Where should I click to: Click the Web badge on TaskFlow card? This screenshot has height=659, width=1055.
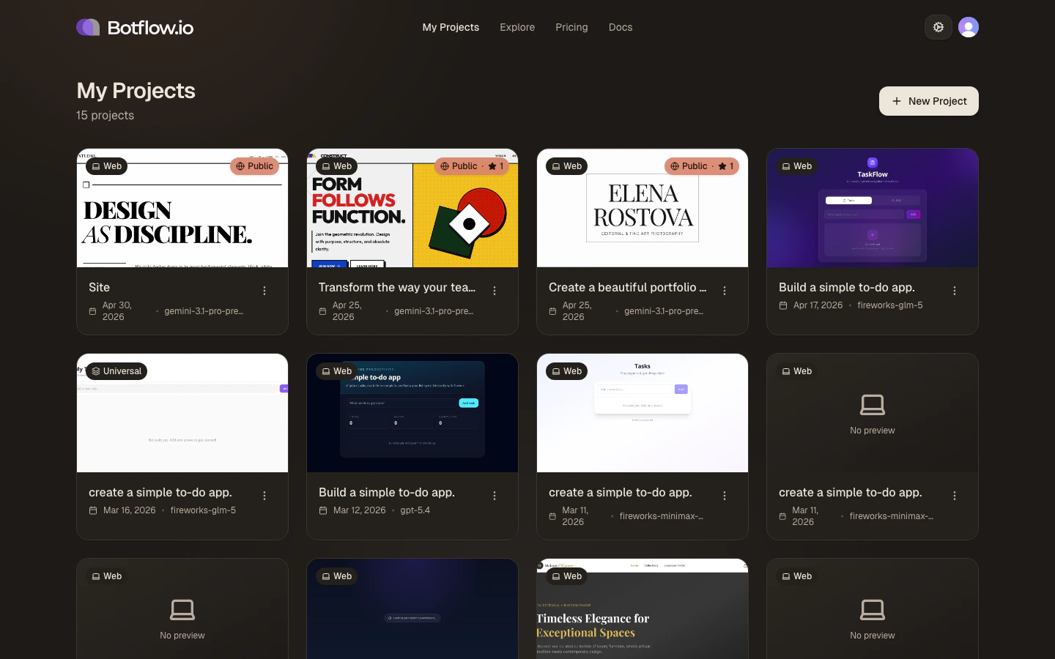click(x=797, y=166)
